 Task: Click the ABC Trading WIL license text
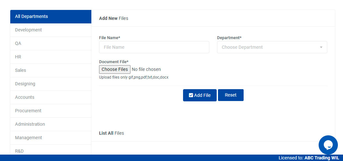coord(322,158)
